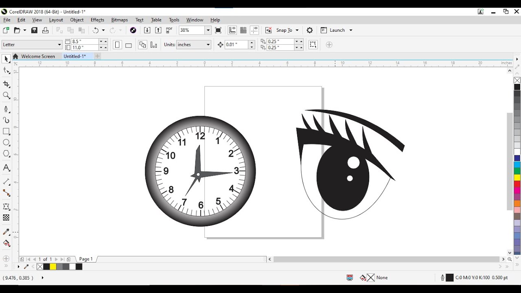Add a new document tab with plus
The image size is (521, 293).
tap(97, 56)
